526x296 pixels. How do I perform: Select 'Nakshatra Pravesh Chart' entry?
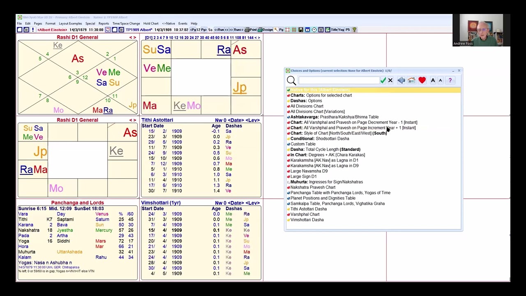pyautogui.click(x=313, y=187)
